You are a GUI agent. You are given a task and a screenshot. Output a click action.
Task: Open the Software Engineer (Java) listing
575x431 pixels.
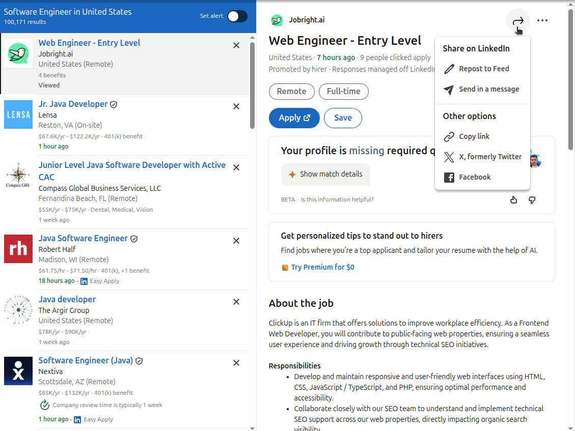tap(86, 361)
